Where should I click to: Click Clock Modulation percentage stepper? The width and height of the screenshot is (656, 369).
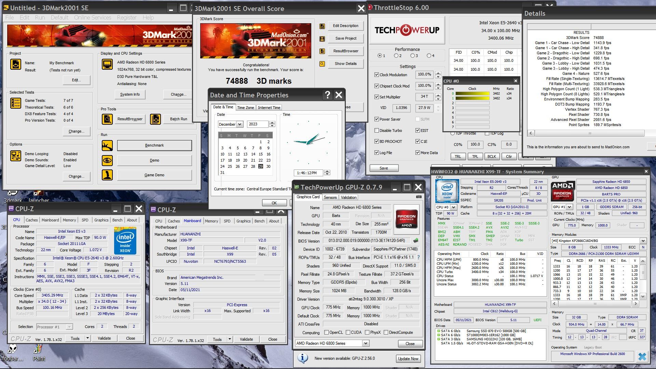(438, 74)
